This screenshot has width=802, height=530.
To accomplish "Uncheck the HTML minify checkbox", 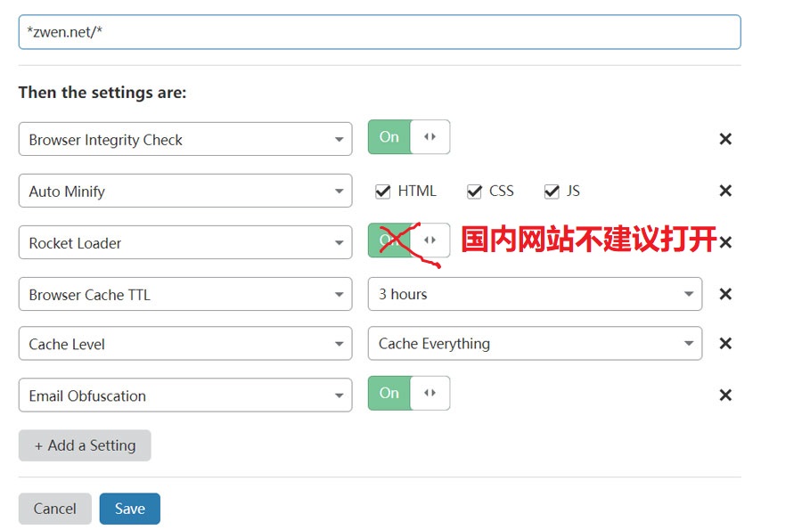I will click(x=383, y=192).
